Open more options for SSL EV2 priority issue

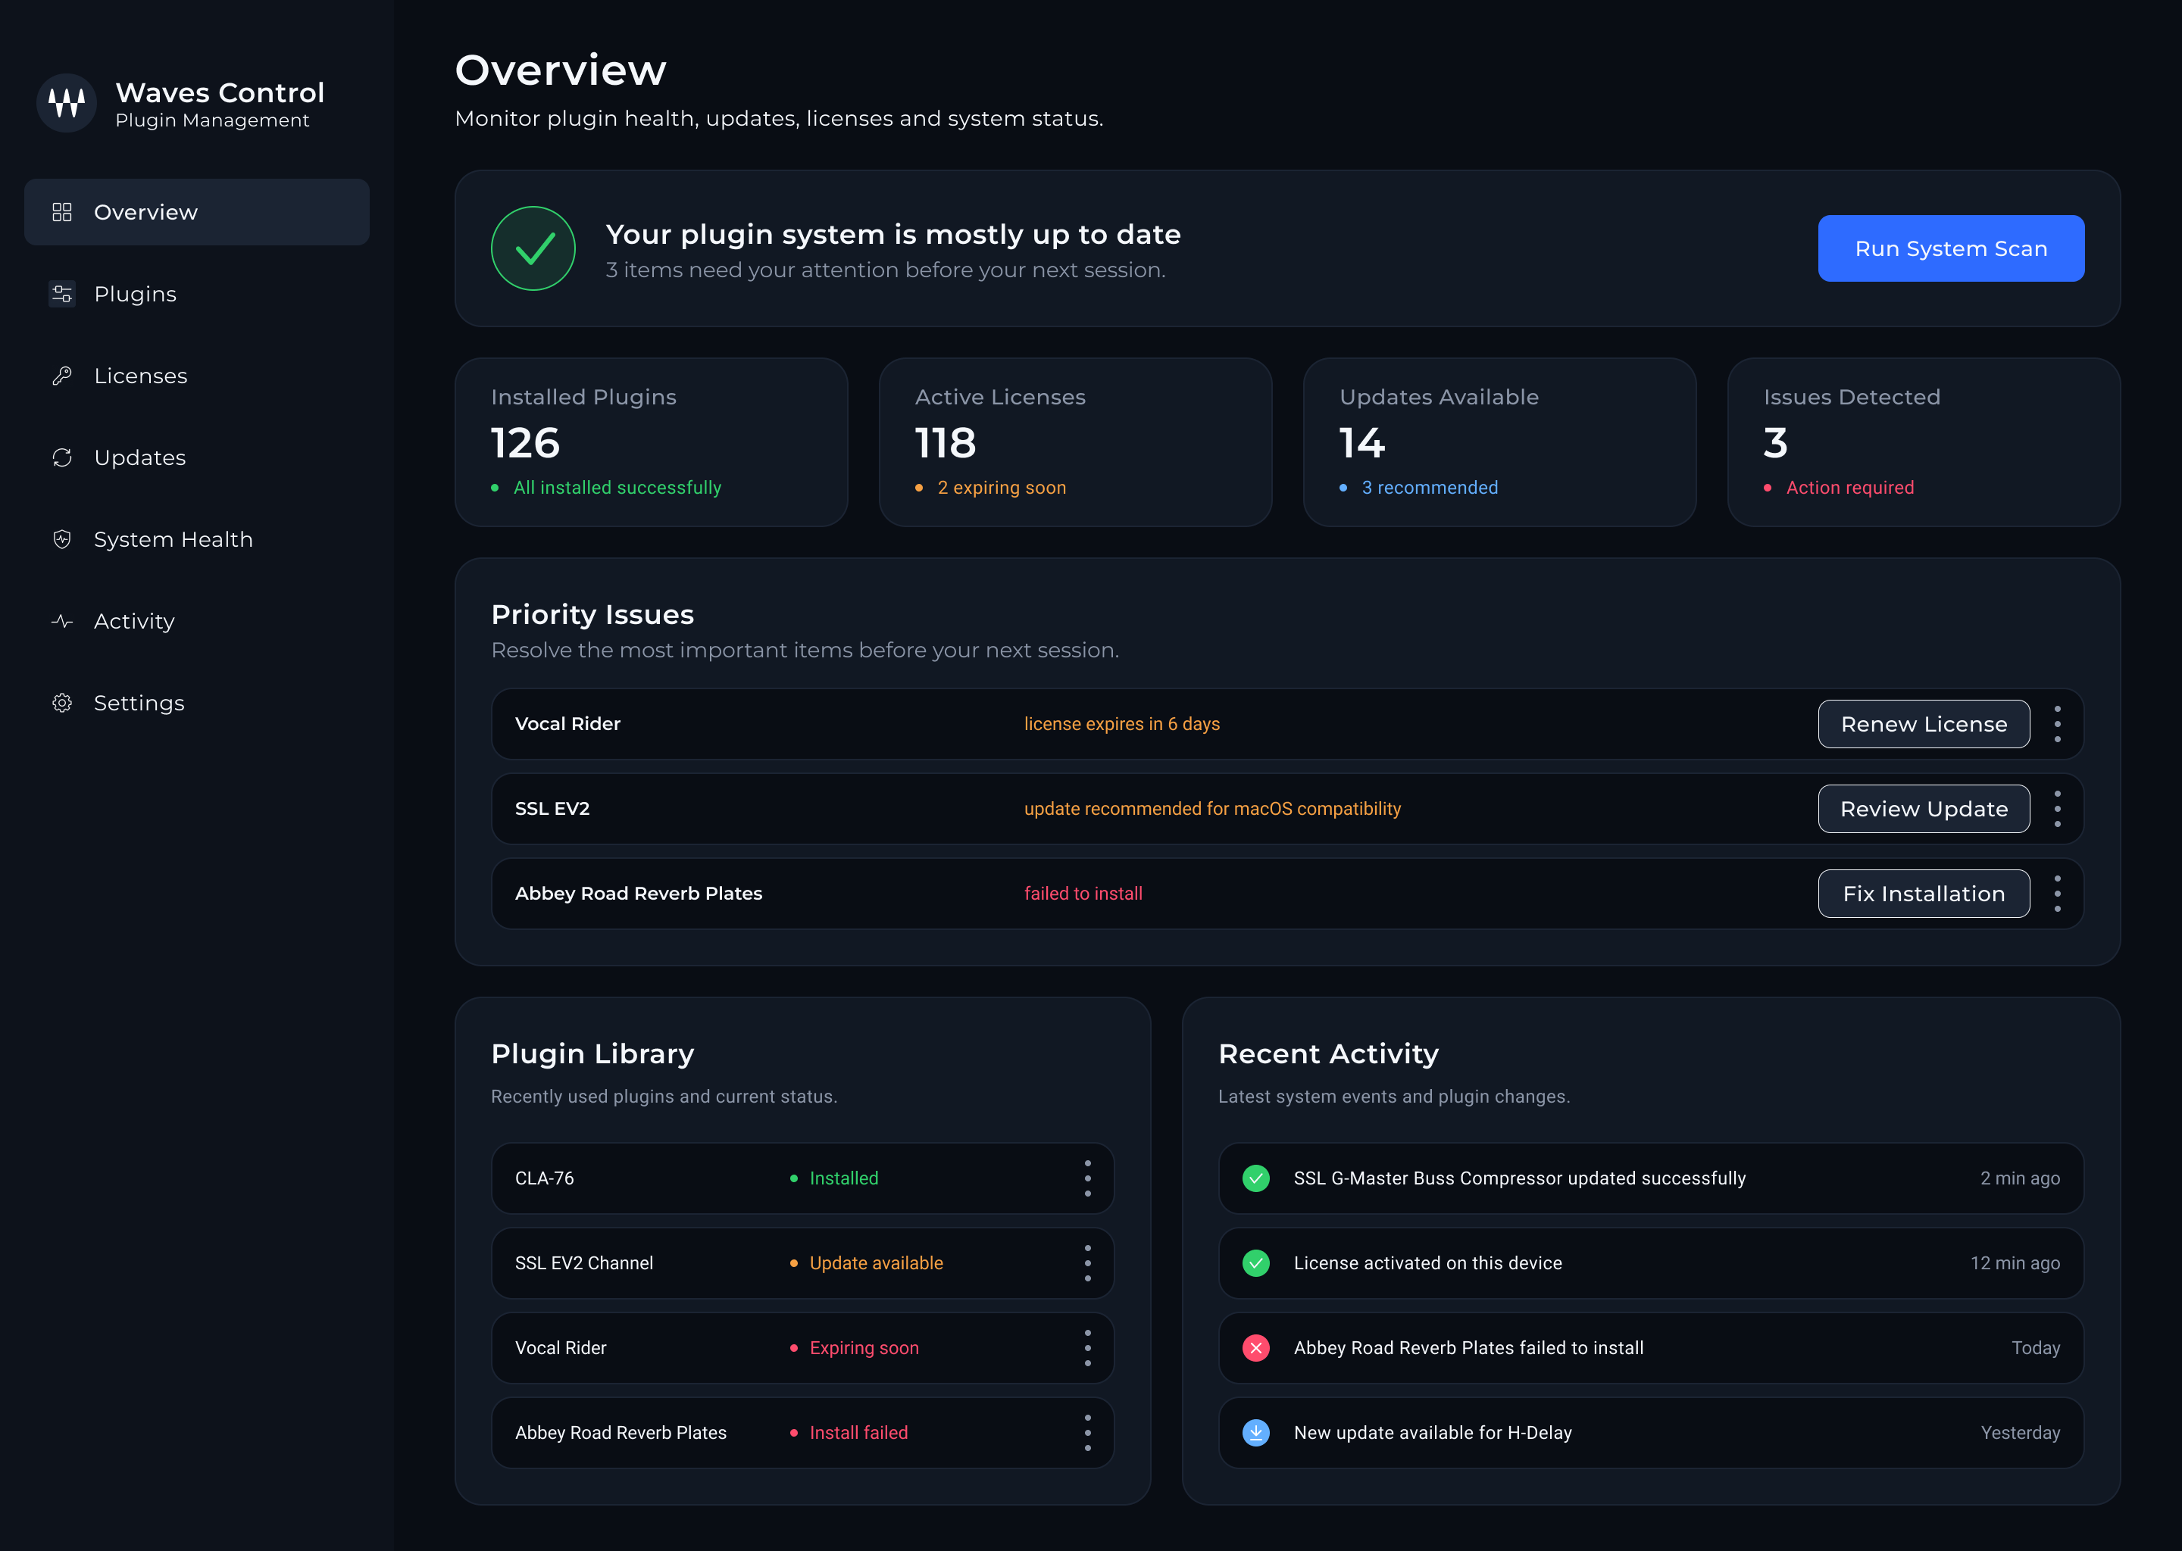[2057, 809]
